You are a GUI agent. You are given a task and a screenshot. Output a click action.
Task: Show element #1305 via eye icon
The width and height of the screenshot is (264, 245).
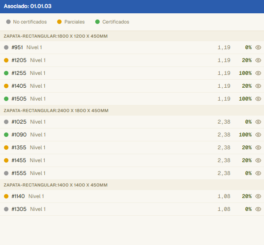pyautogui.click(x=258, y=209)
